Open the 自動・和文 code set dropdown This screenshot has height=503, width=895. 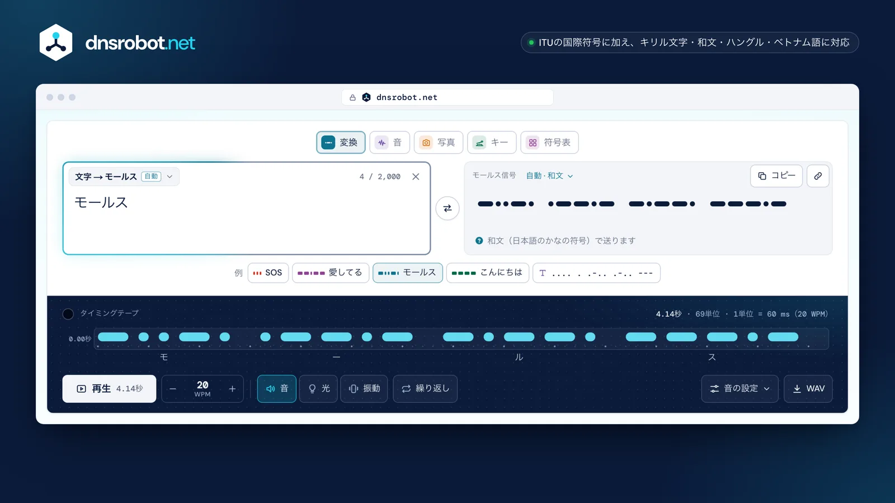tap(549, 175)
